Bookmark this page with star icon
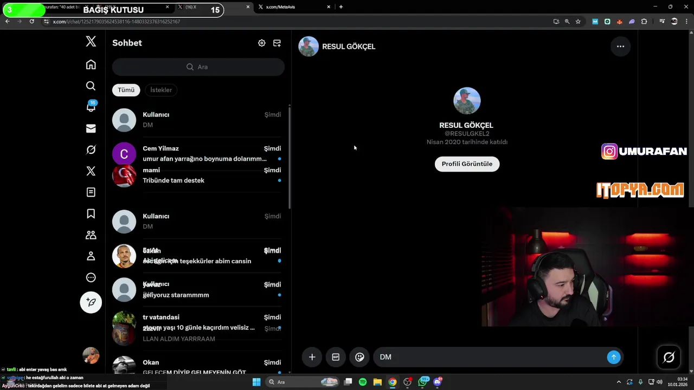 (x=578, y=22)
